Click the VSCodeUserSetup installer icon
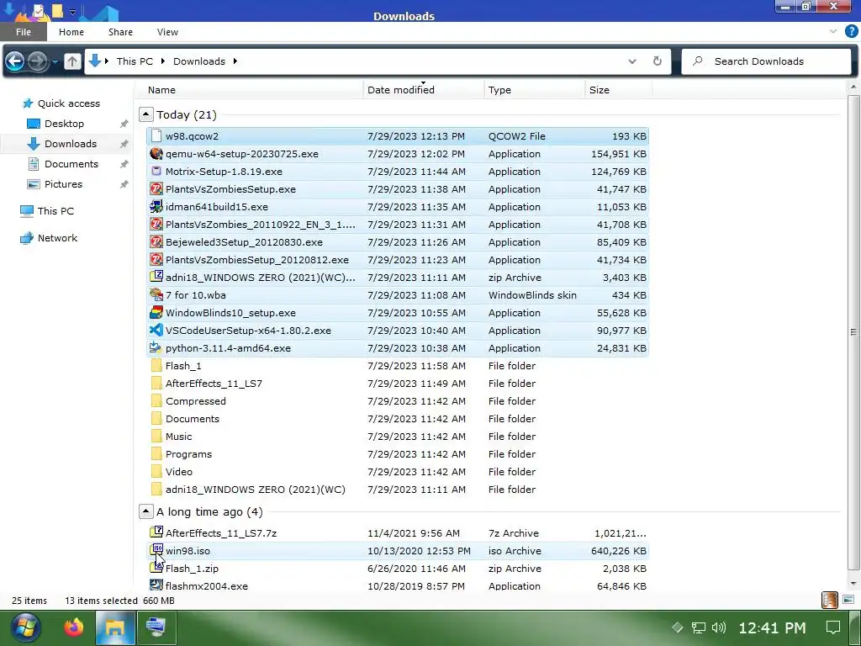The height and width of the screenshot is (646, 861). [x=156, y=330]
